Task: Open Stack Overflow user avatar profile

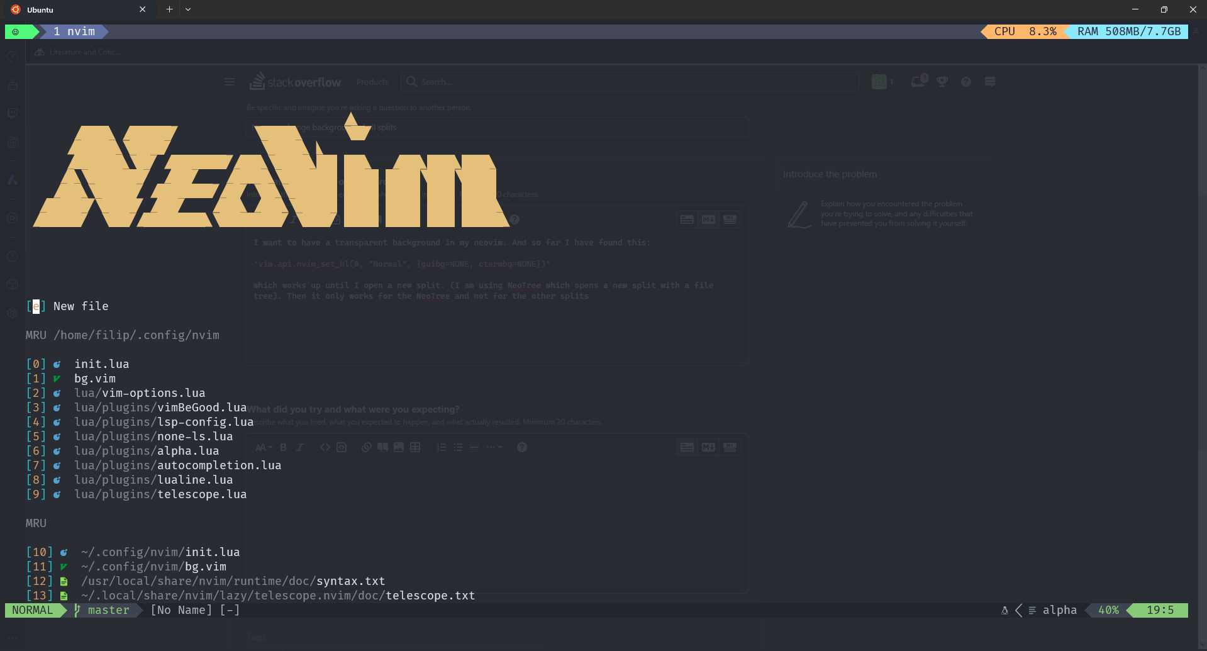Action: [x=879, y=82]
